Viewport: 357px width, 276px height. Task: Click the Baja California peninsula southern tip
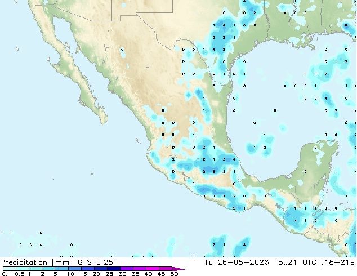coord(104,121)
